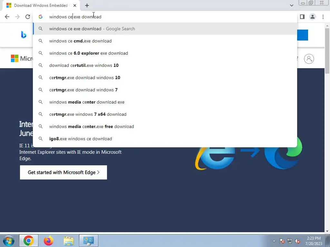Click the Microsoft logo on the page

click(22, 59)
